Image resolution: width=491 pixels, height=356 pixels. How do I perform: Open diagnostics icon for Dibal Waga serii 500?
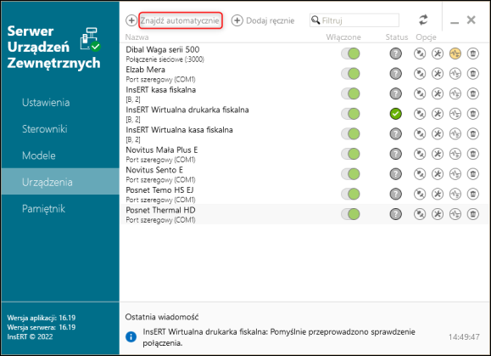tap(455, 54)
